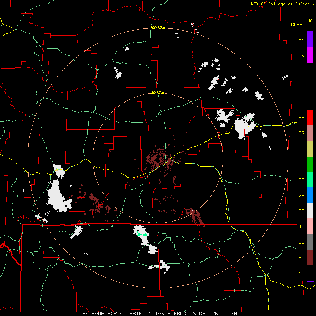
Task: Click the WS blue legend swatch
Action: pos(310,195)
